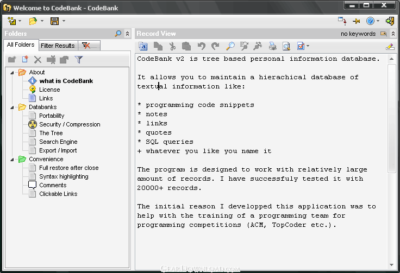Open dropdown arrow beside the checkbox options icon
The width and height of the screenshot is (400, 273).
[x=308, y=46]
